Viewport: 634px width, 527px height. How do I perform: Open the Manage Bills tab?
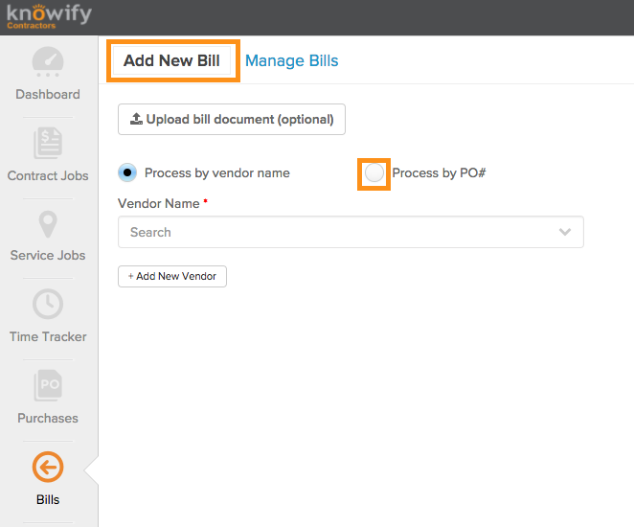[x=291, y=60]
